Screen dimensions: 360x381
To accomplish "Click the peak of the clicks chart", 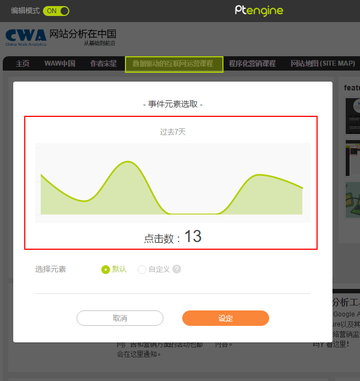I will point(128,162).
